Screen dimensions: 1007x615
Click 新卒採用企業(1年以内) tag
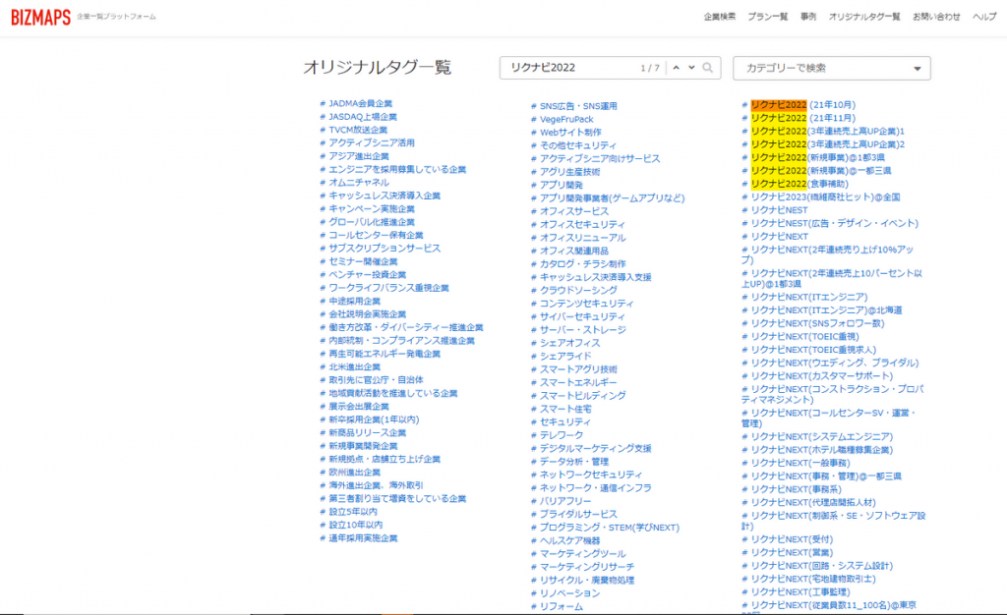coord(374,419)
